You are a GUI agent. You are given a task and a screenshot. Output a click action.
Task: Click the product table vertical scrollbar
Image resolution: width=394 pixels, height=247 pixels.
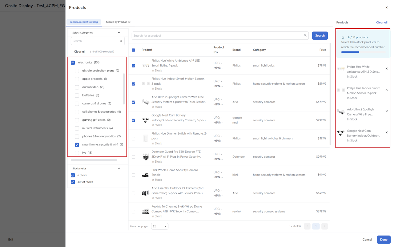coord(331,94)
